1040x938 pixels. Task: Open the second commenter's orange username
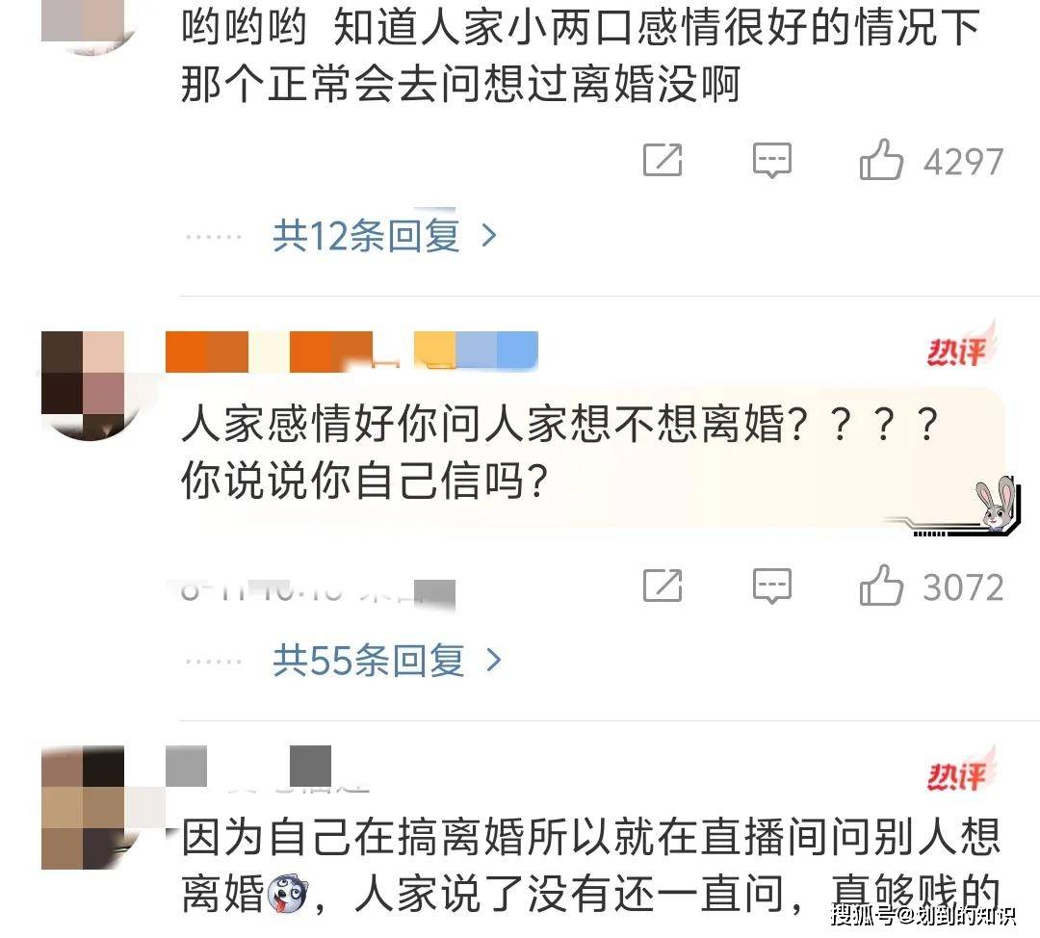pos(270,351)
